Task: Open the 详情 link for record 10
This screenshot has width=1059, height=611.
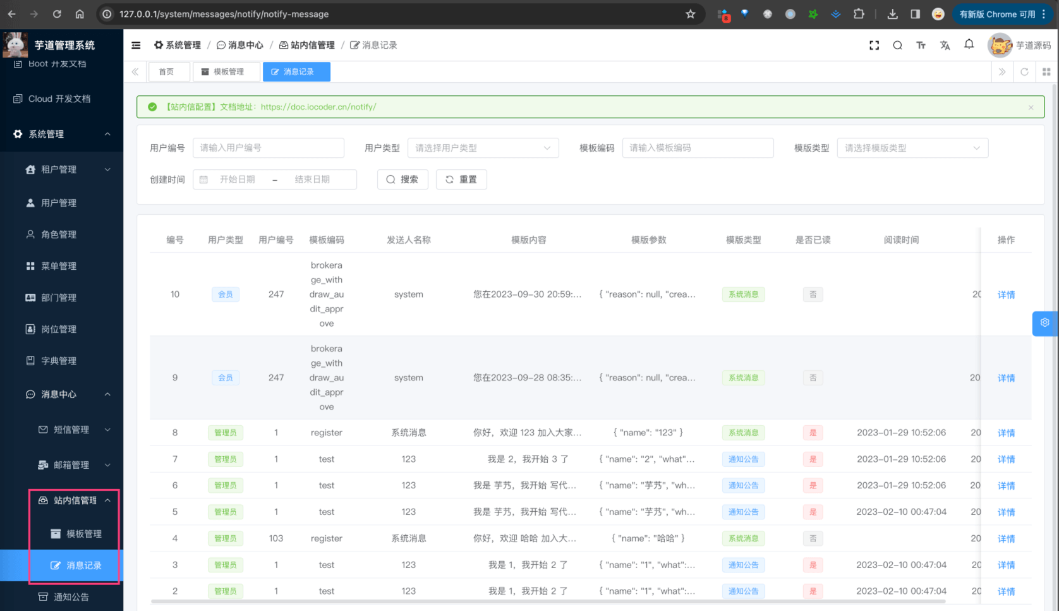Action: click(x=1006, y=294)
